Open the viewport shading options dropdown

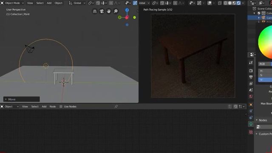point(243,3)
